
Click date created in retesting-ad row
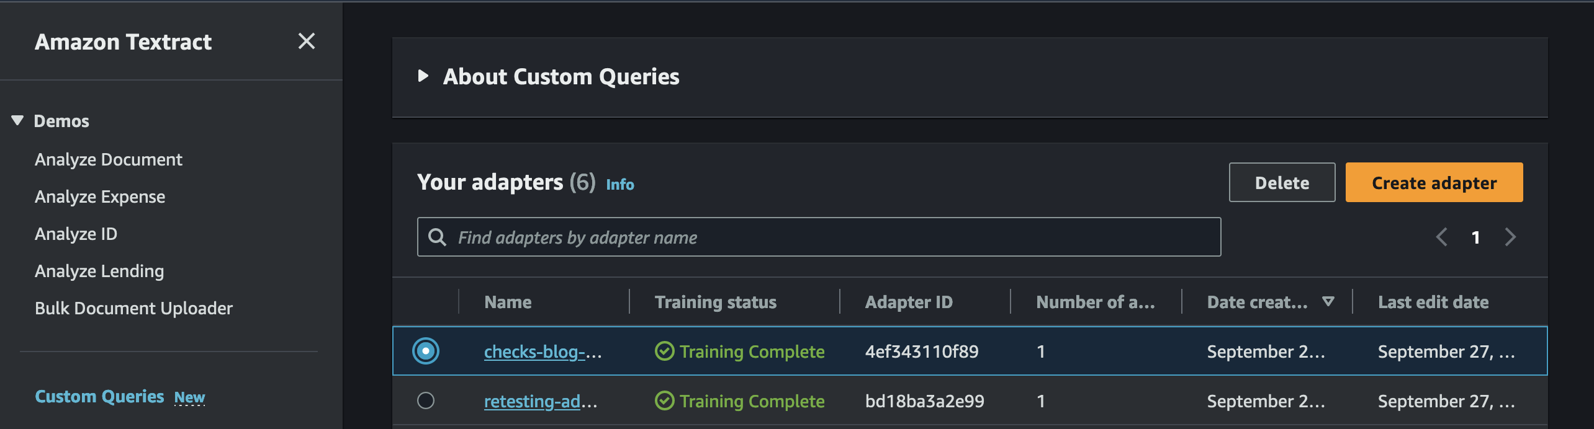(1266, 401)
